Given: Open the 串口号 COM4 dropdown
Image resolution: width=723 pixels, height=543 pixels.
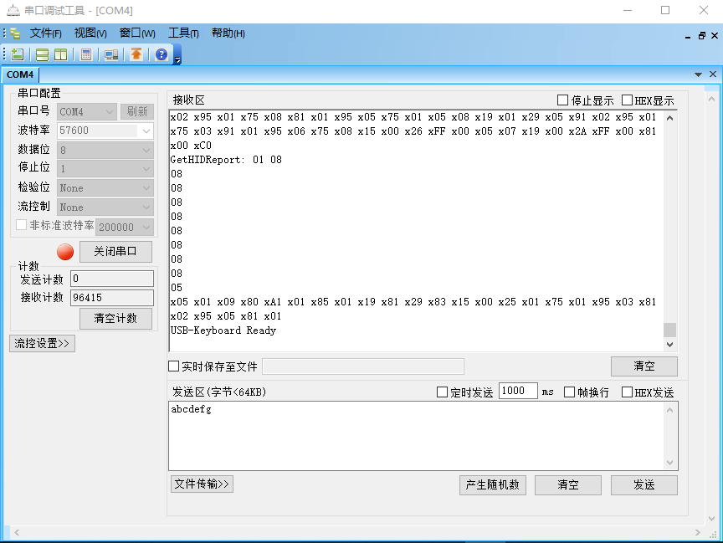Looking at the screenshot, I should click(x=87, y=111).
